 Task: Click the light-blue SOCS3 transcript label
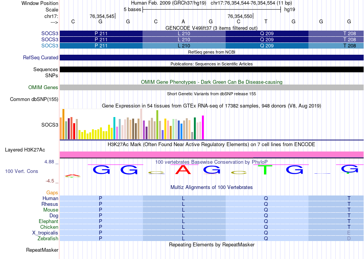[x=50, y=46]
